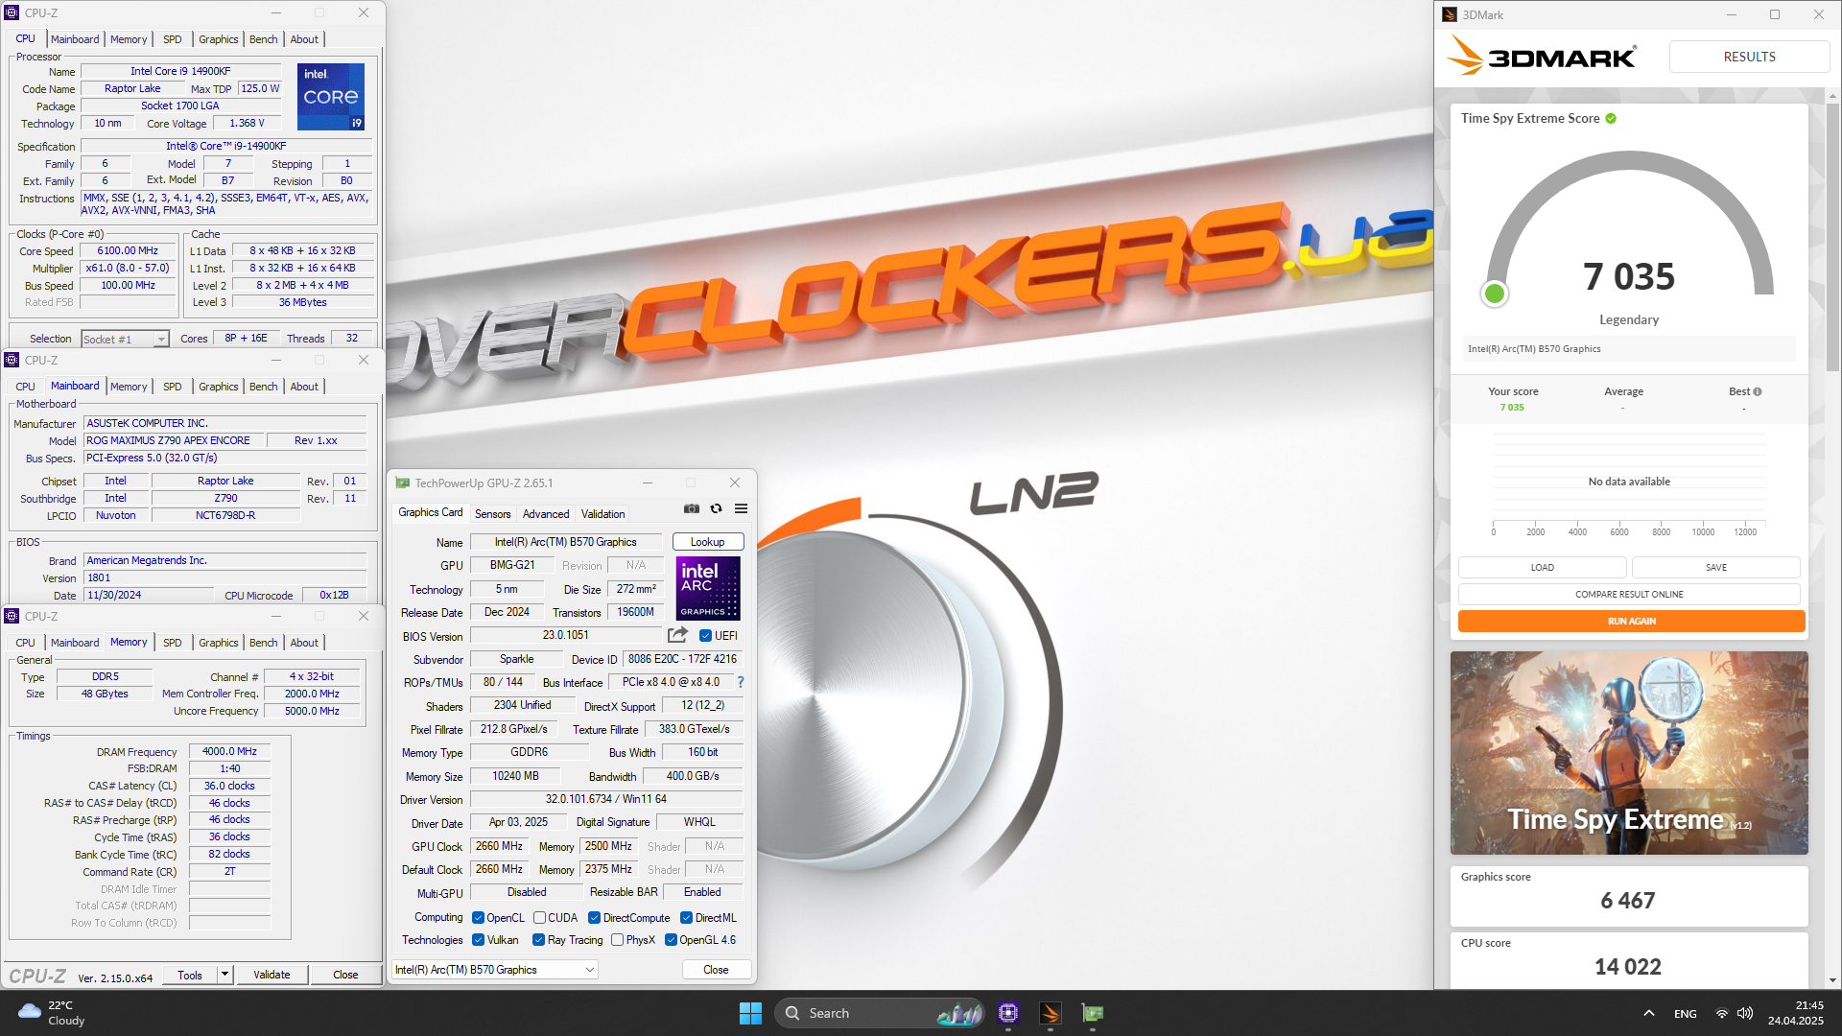Open the GPU-Z taskbar icon

1093,1013
